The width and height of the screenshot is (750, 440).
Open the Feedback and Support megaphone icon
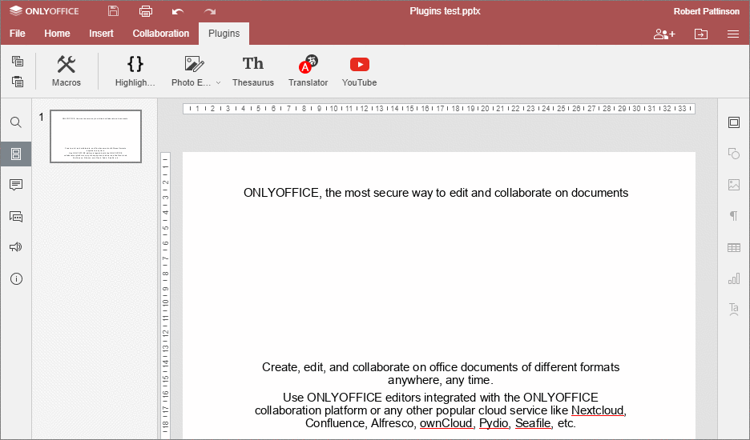coord(16,247)
